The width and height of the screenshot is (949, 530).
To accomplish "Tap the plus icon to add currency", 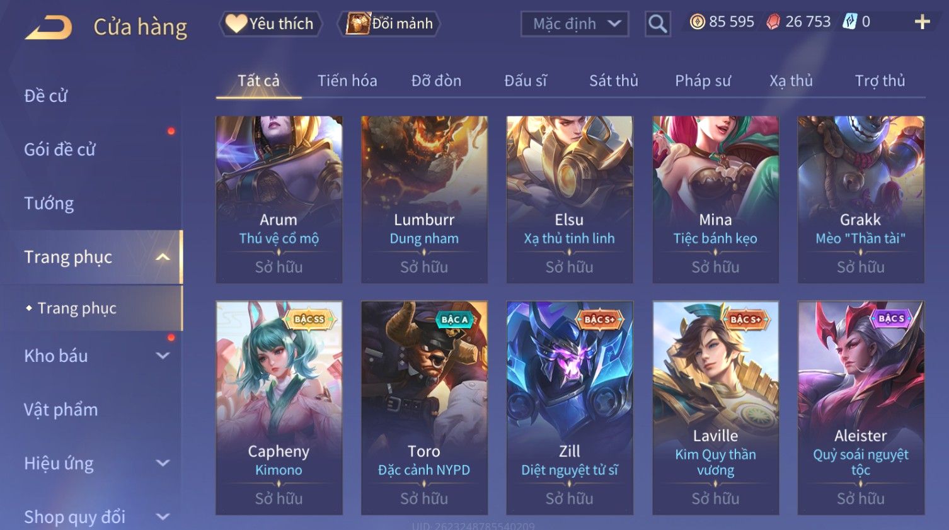I will coord(922,22).
